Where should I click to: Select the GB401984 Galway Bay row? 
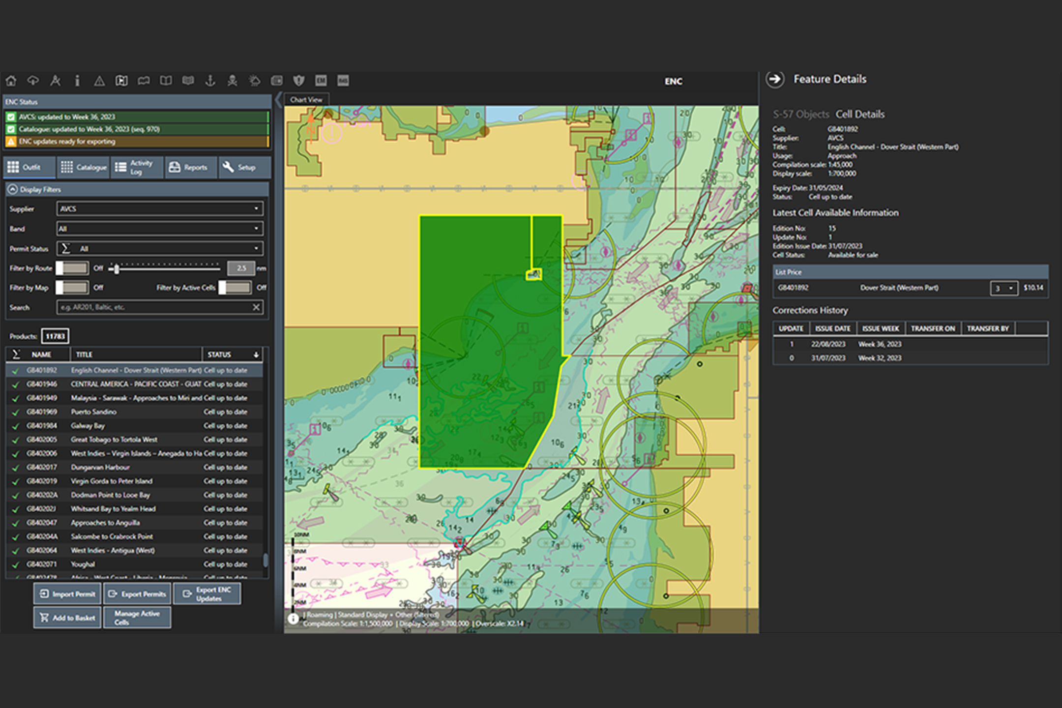click(x=134, y=426)
